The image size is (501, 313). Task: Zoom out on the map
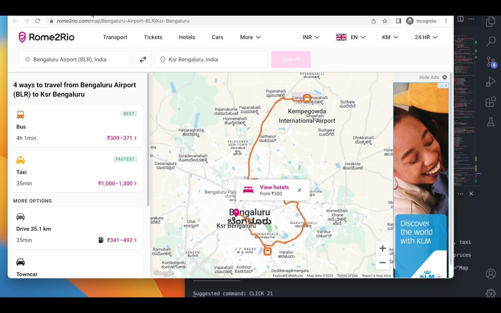coord(383,263)
